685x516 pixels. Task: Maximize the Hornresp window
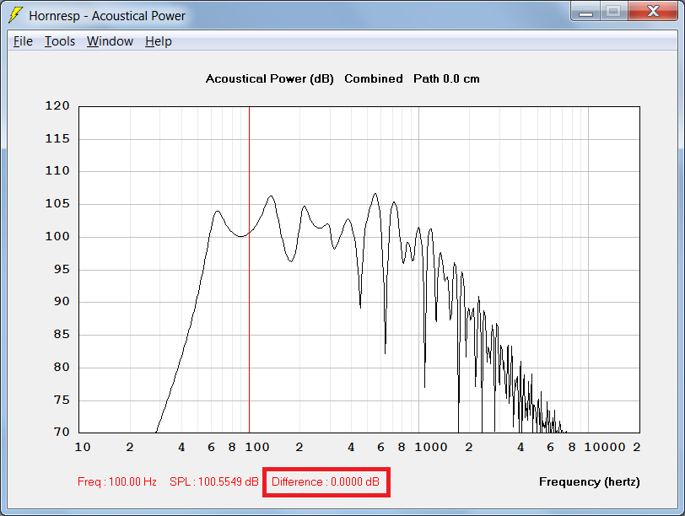click(x=614, y=11)
